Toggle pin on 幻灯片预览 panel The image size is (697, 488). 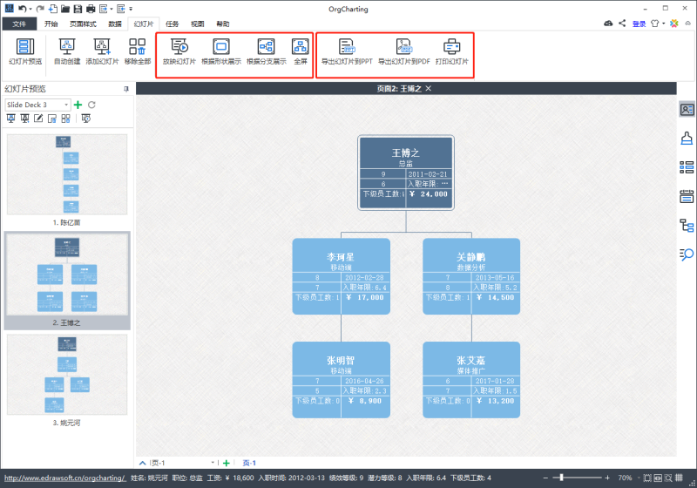pos(126,89)
